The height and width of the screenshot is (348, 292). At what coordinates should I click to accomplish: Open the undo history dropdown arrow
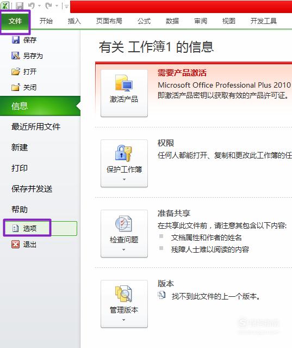[x=40, y=6]
